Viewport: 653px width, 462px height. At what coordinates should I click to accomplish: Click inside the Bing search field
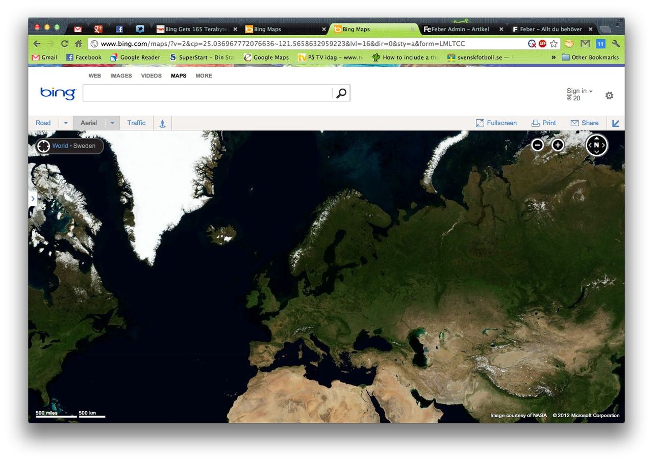pos(204,93)
